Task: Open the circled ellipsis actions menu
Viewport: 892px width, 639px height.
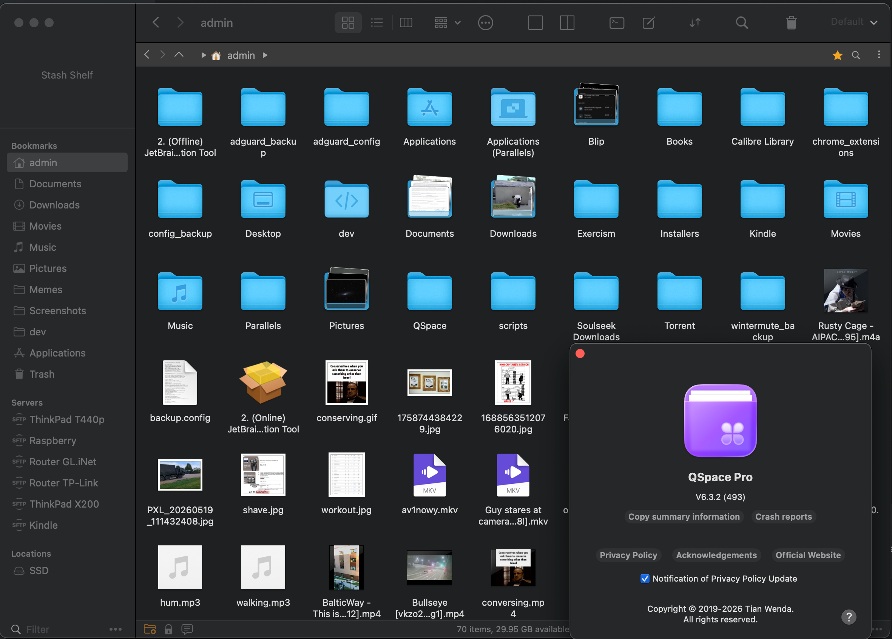Action: coord(485,22)
